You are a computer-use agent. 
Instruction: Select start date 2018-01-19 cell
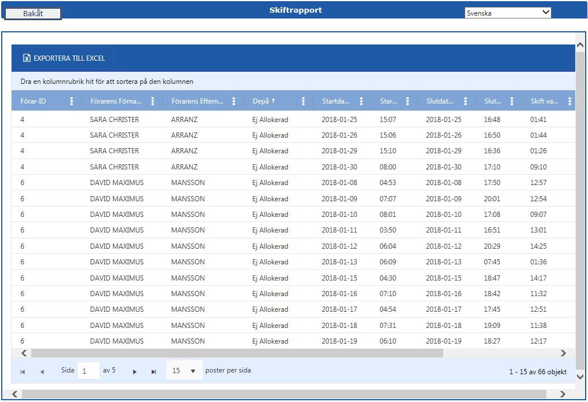point(339,341)
